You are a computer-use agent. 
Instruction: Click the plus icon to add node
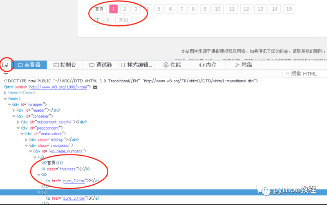[6, 74]
